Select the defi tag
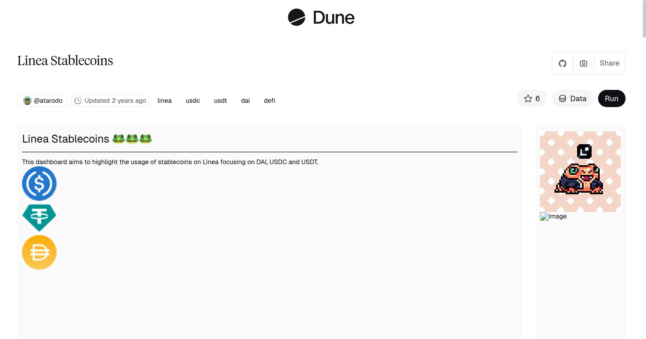Viewport: 646px width, 339px height. [269, 101]
